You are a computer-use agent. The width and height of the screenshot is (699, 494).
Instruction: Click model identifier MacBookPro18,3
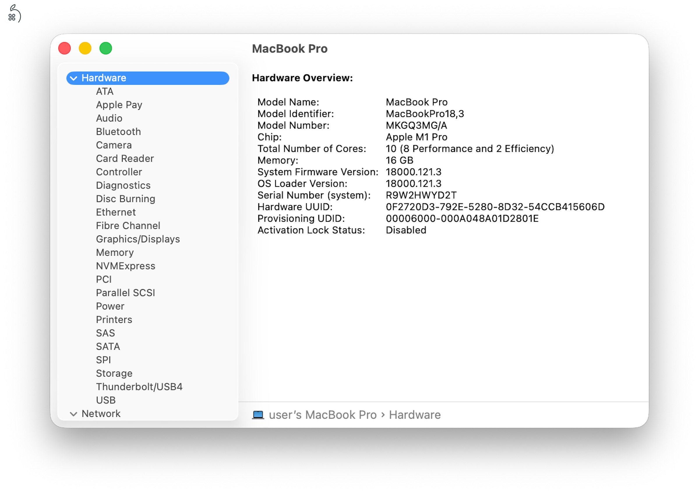tap(425, 114)
